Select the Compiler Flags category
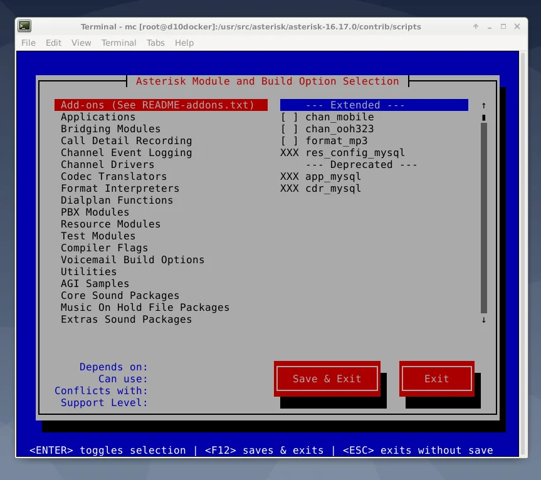 click(104, 248)
